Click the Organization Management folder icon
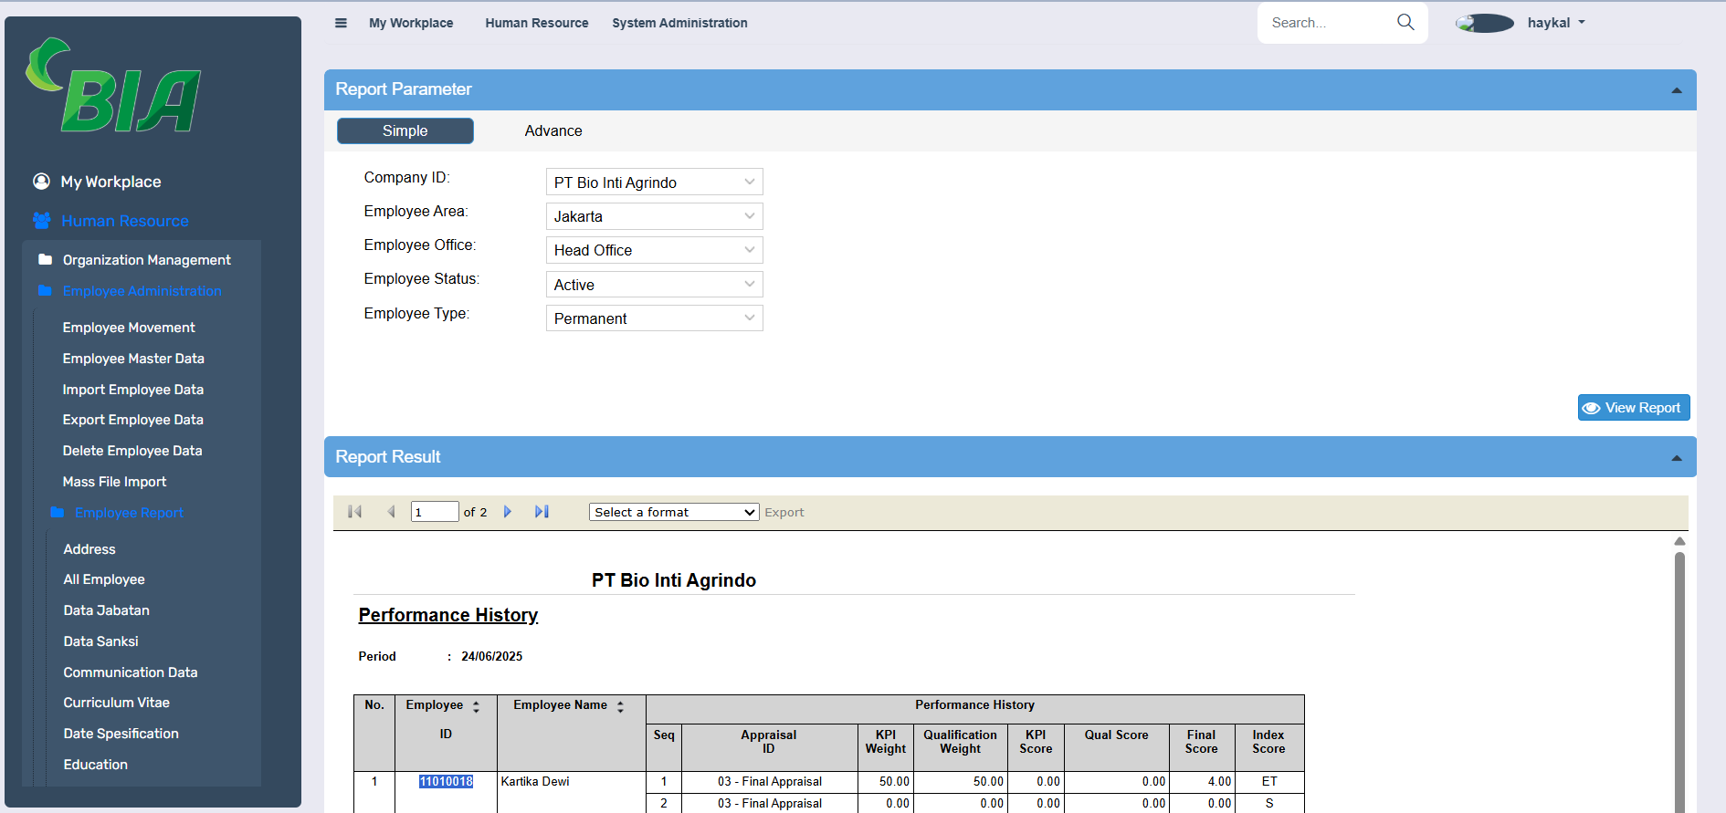Viewport: 1726px width, 813px height. pyautogui.click(x=45, y=260)
